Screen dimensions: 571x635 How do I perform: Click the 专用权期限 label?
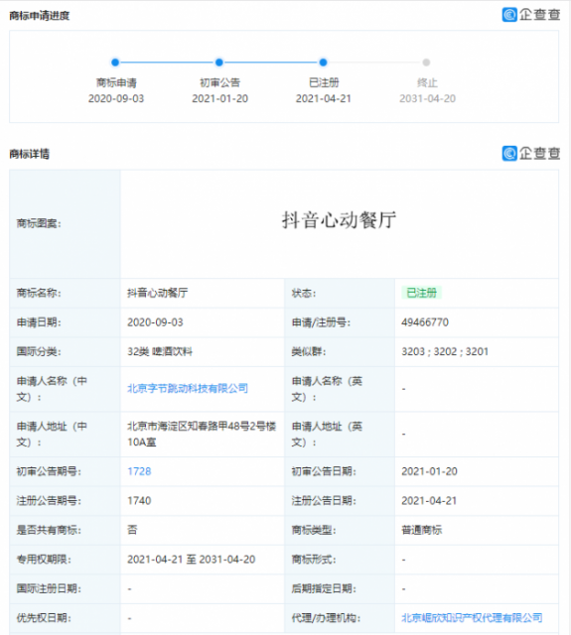click(x=44, y=560)
